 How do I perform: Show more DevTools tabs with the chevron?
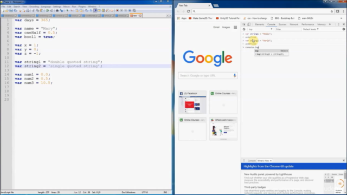pyautogui.click(x=330, y=24)
